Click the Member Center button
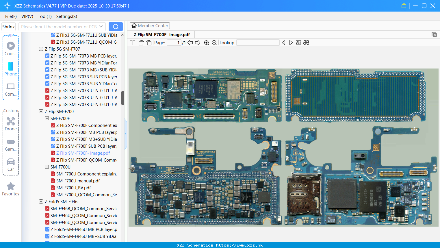The width and height of the screenshot is (440, 248). tap(150, 26)
